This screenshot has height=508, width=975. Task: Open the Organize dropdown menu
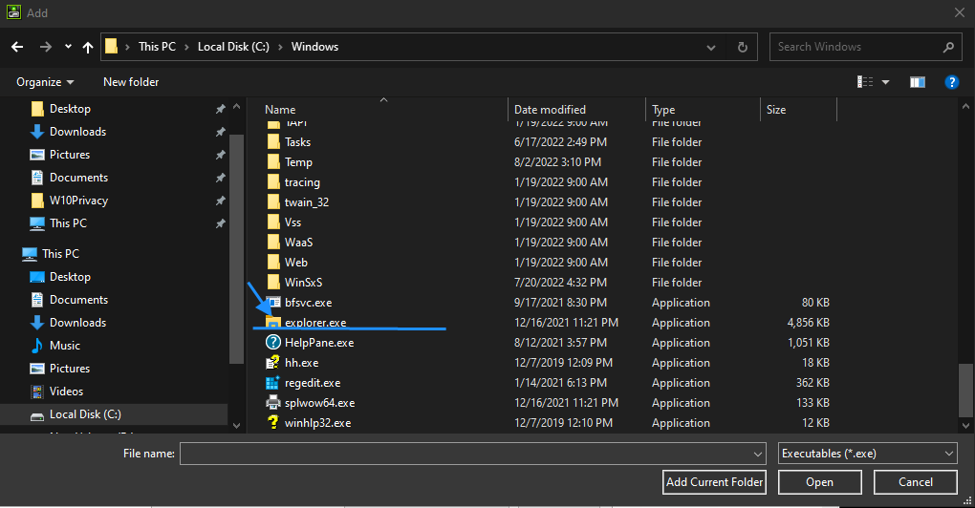(x=45, y=82)
